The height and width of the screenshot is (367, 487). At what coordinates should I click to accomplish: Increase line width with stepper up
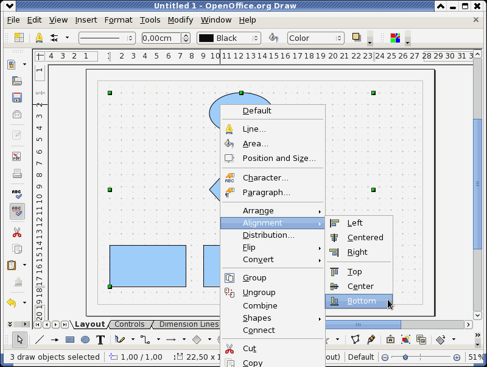pyautogui.click(x=186, y=35)
